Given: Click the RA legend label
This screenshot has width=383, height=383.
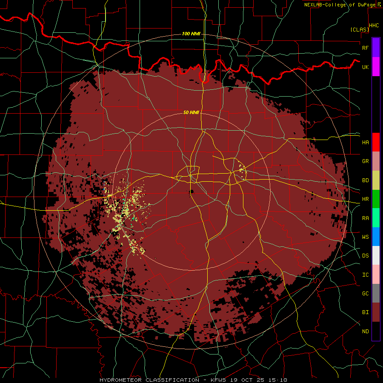Looking at the screenshot, I should [x=365, y=218].
